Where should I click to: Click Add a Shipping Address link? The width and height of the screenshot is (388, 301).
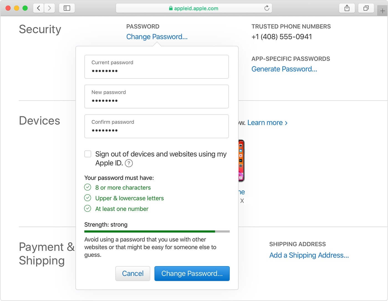pyautogui.click(x=309, y=255)
